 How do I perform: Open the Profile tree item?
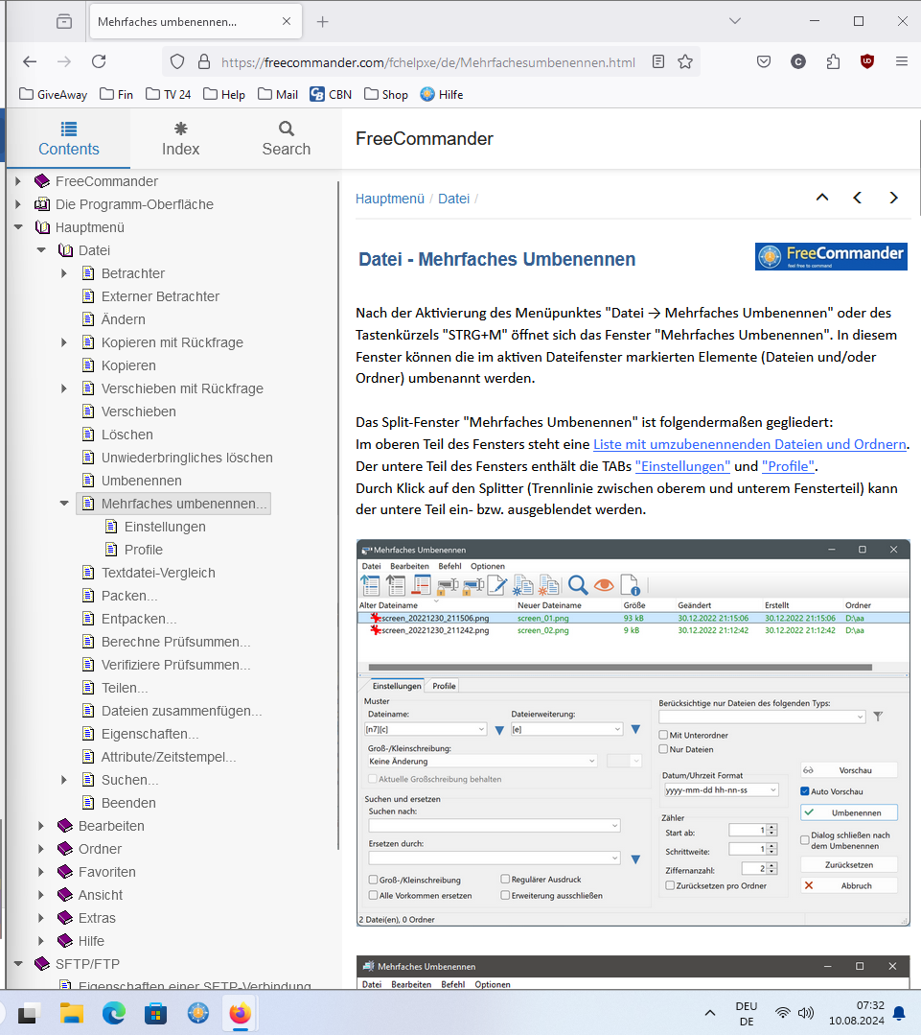[143, 550]
